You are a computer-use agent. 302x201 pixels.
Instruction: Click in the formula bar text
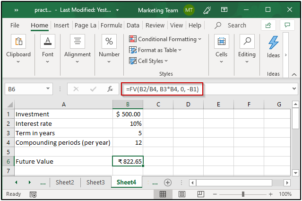pyautogui.click(x=162, y=89)
